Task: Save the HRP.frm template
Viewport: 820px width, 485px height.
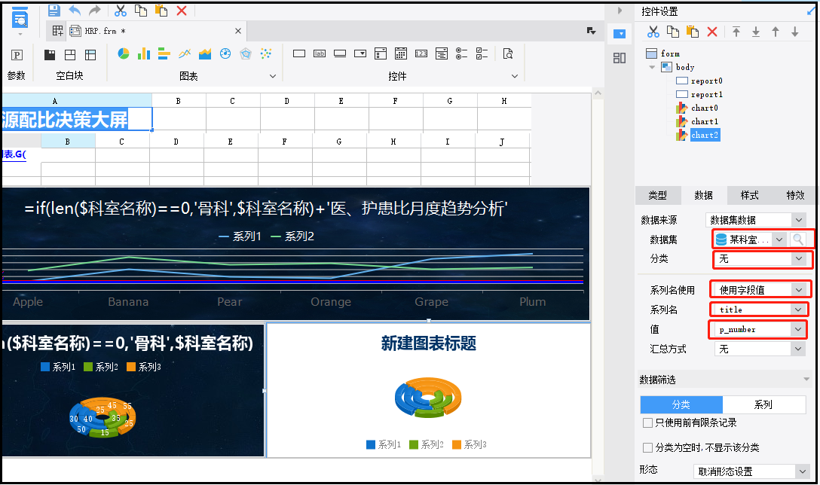Action: click(54, 10)
